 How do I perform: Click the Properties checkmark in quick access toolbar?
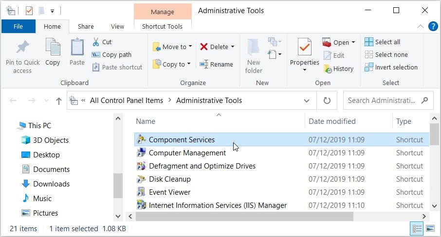coord(29,11)
